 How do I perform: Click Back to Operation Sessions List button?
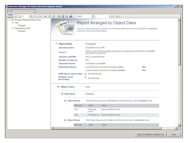151,134
